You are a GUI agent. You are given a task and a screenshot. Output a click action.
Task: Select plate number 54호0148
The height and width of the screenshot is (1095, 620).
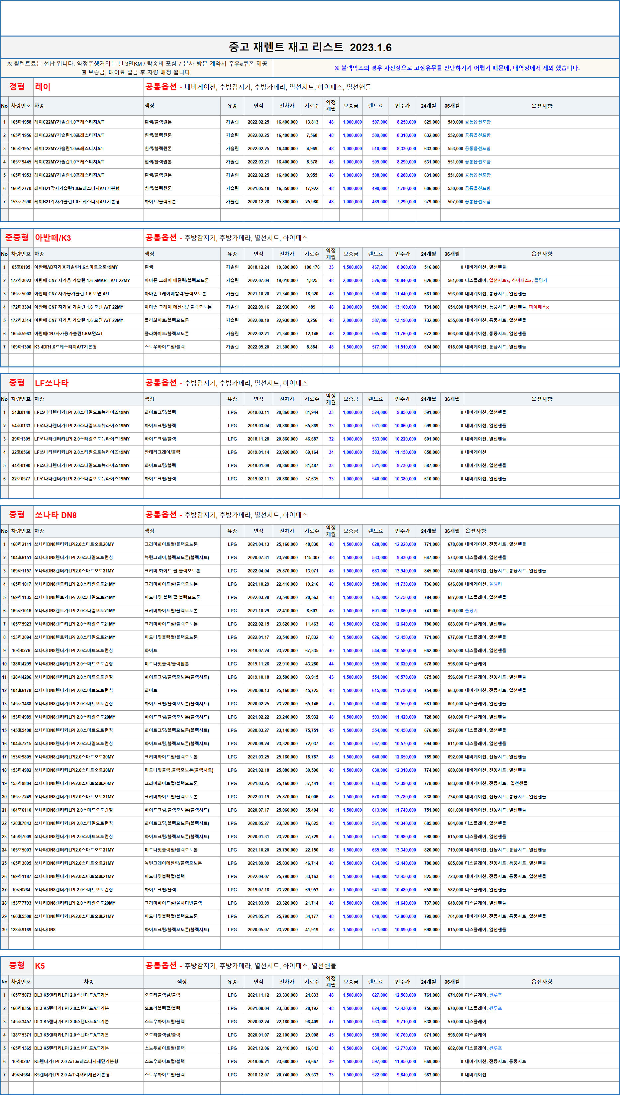click(21, 413)
